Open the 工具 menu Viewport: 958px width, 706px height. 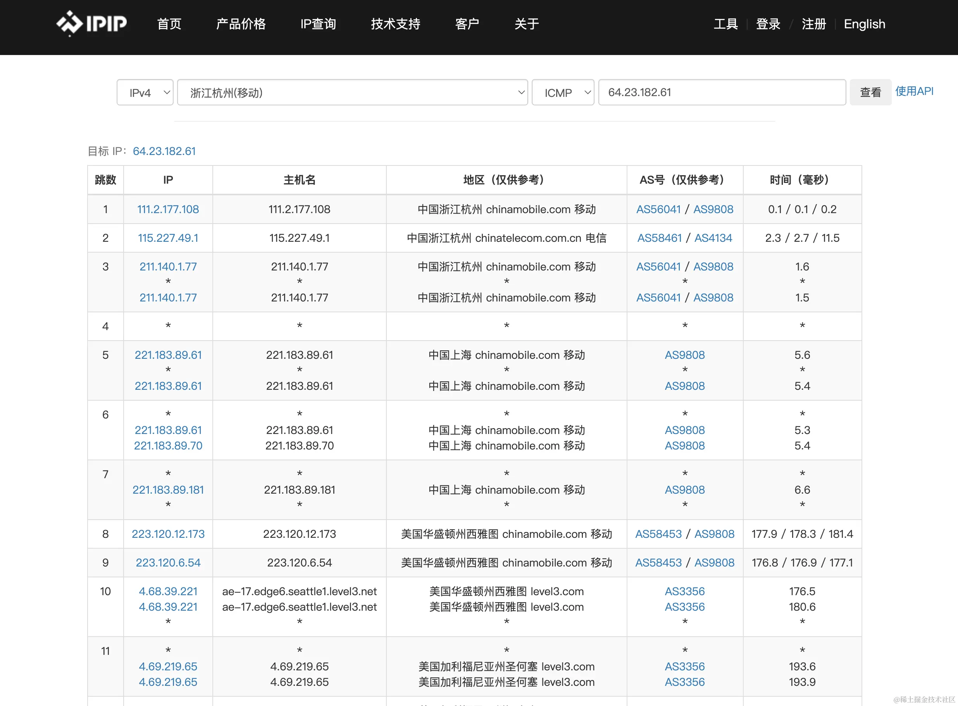click(725, 24)
